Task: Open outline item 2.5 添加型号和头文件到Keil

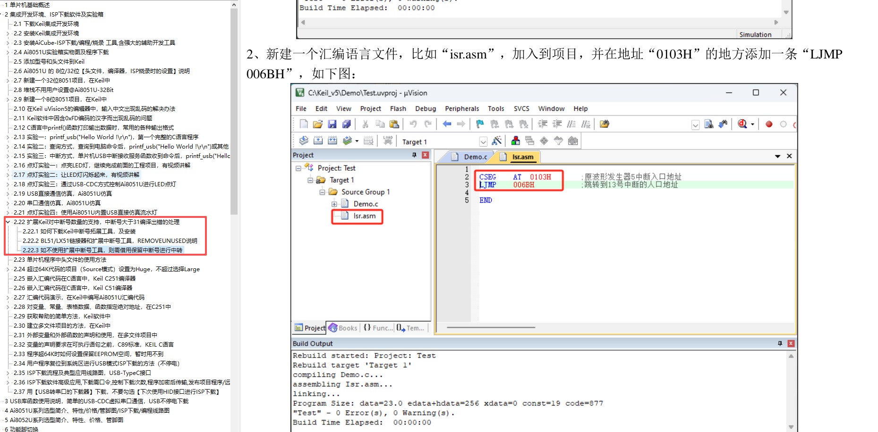Action: 49,61
